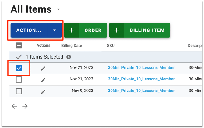Sort by the SKU column header
204x128 pixels.
point(111,46)
